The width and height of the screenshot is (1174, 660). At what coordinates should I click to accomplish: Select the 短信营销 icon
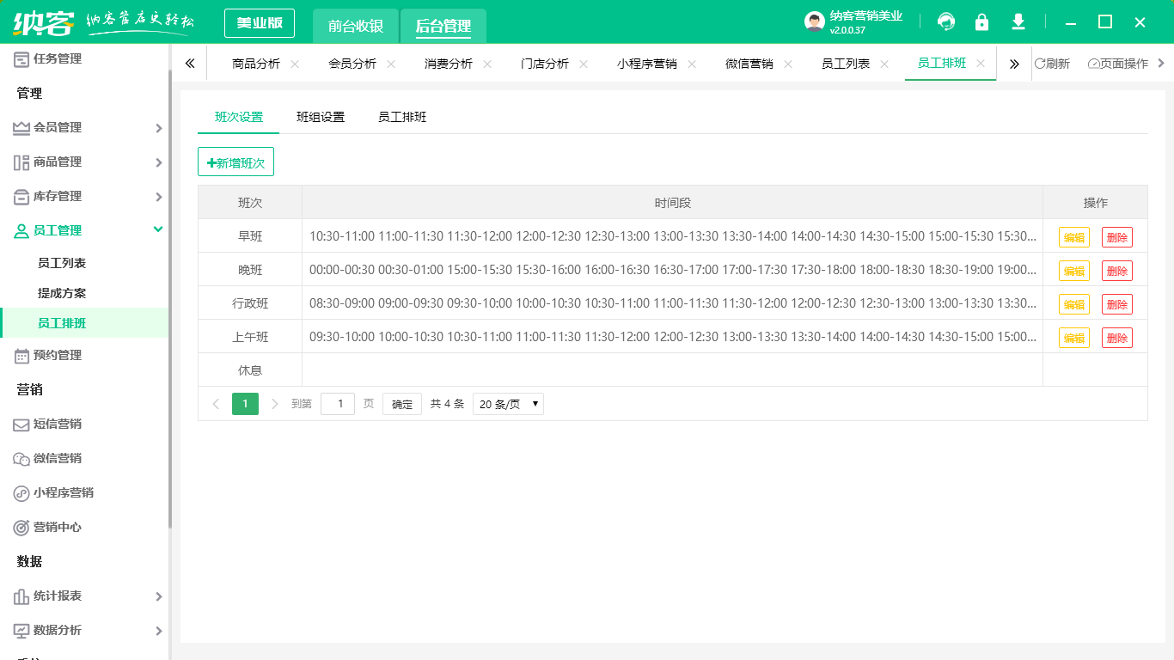(x=20, y=424)
